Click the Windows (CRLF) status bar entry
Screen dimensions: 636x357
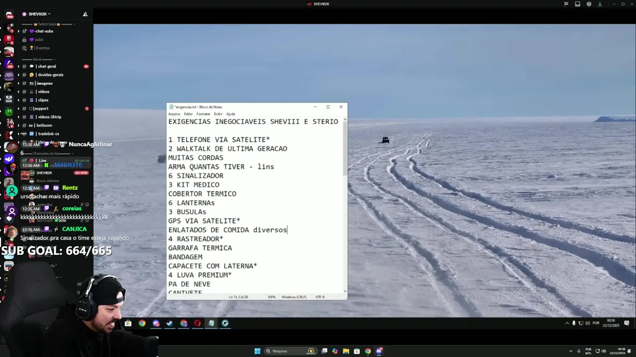point(294,297)
